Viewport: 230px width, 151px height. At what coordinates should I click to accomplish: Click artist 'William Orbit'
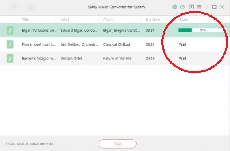tap(71, 59)
